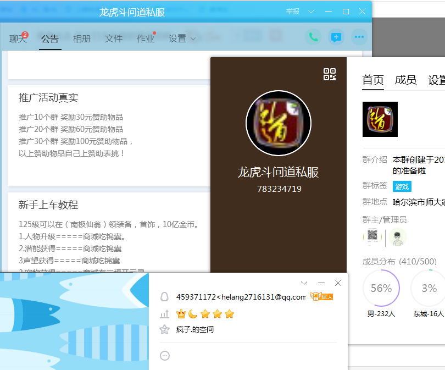The width and height of the screenshot is (445, 370).
Task: Open the 疯子.的空间 link
Action: pos(194,330)
